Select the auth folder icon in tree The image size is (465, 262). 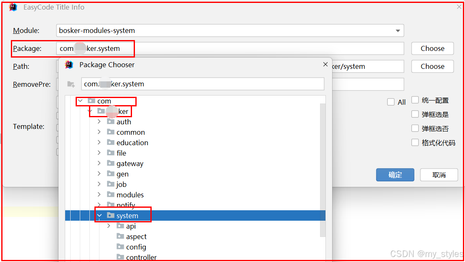[x=110, y=121]
